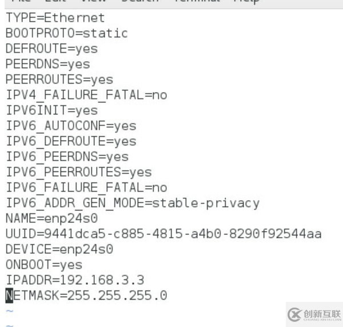Click the highlighted cursor block on NETMASK
343x327 pixels.
pos(9,296)
